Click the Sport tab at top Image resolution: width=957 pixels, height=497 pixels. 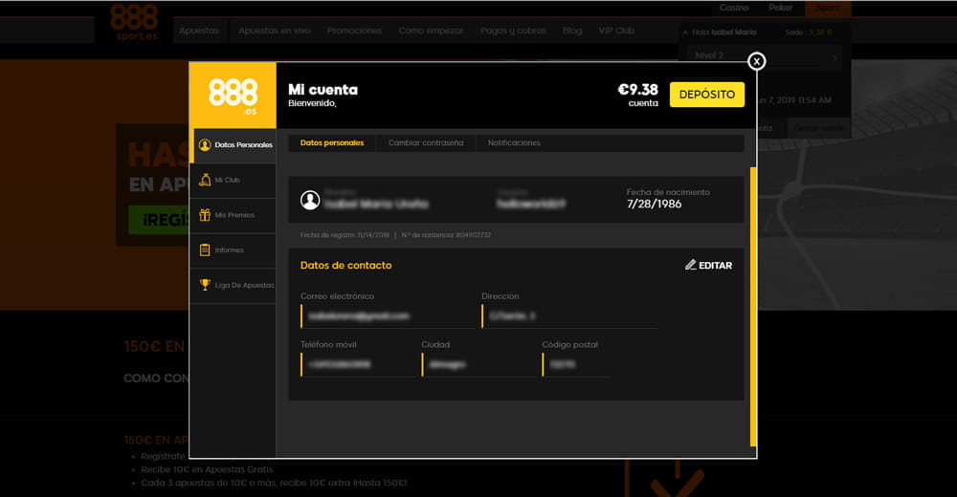click(x=828, y=8)
